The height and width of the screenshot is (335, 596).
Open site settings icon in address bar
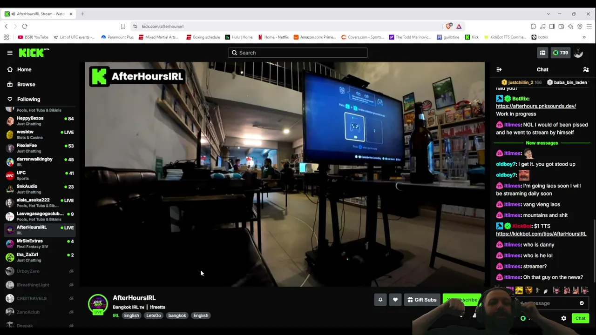pyautogui.click(x=135, y=26)
